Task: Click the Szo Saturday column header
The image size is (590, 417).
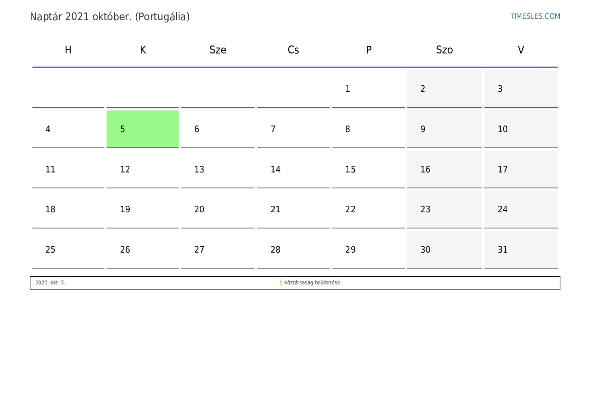Action: pos(444,50)
